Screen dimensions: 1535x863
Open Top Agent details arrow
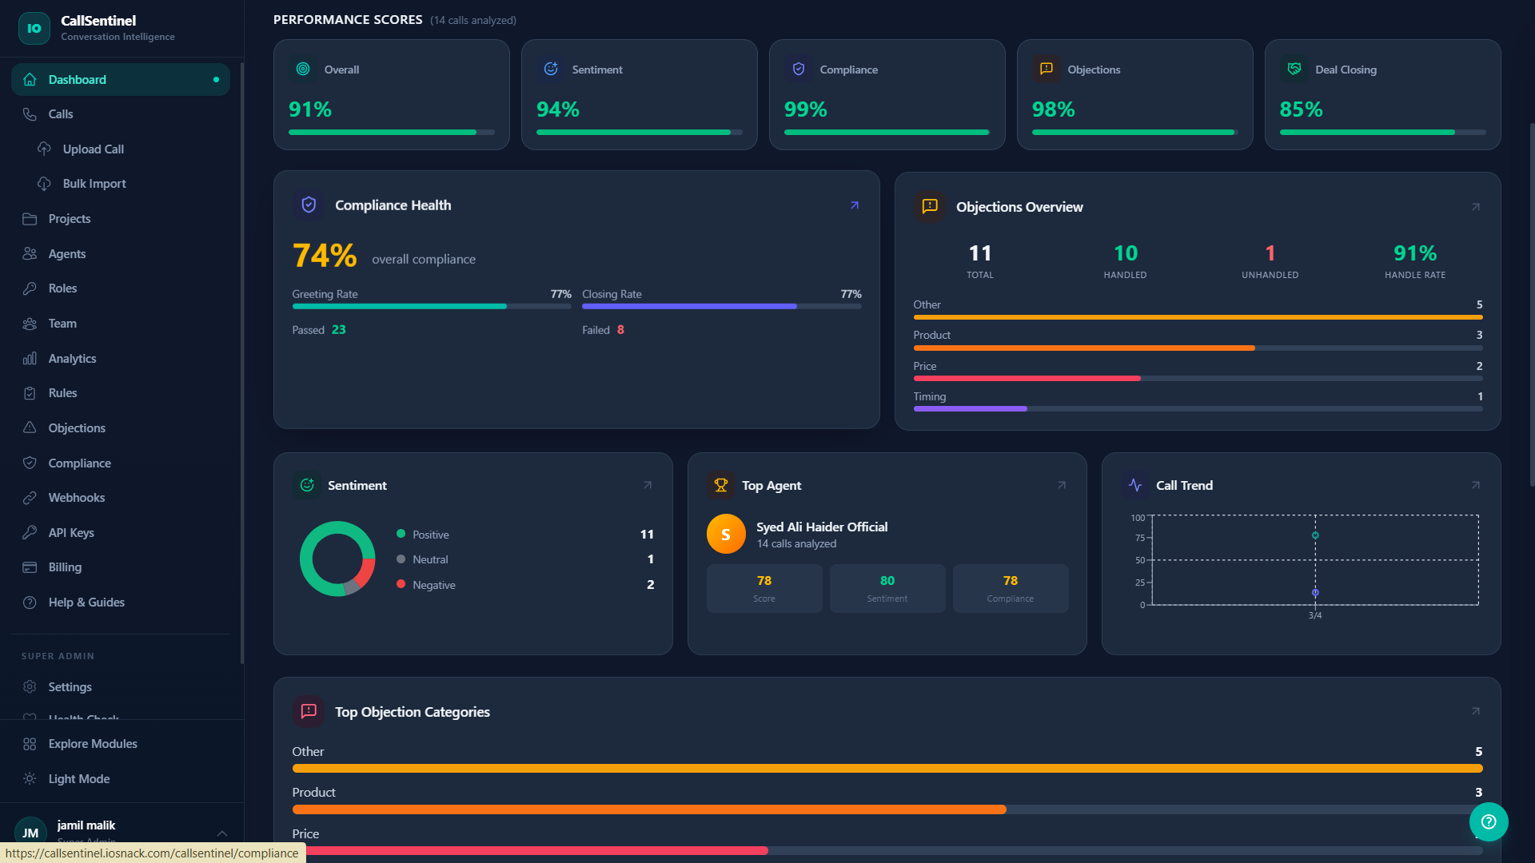coord(1062,485)
